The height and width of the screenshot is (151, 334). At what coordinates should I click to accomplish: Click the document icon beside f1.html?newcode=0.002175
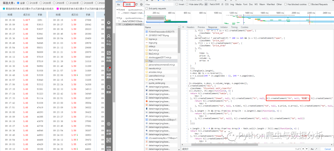click(147, 32)
